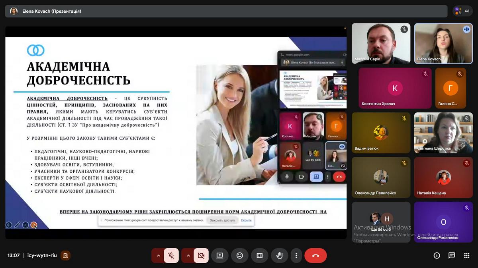Unmute the microphone in the bottom toolbar
This screenshot has height=268, width=478.
[x=171, y=256]
